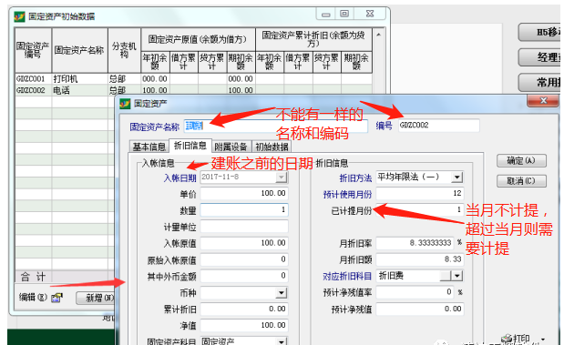
Task: Switch to the 附属设备 tab
Action: click(x=231, y=147)
